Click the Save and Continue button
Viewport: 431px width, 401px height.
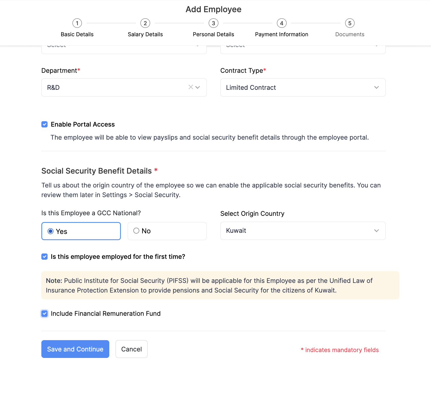[x=75, y=349]
